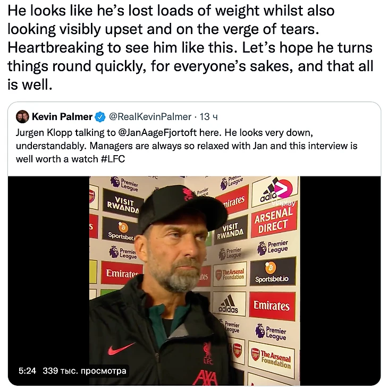Play the Jurgen Klopp interview video
Screen dimensions: 388x390
pos(194,281)
